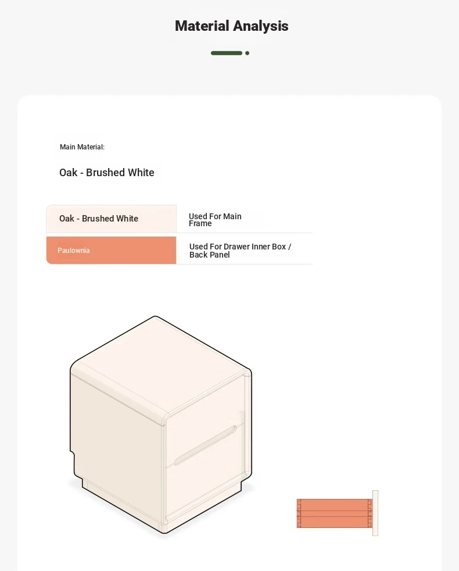Click the right dovetail edge of orange drawer box

[370, 513]
